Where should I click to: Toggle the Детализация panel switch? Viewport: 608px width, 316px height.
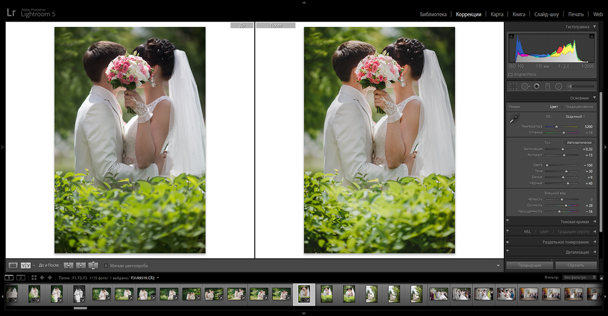pyautogui.click(x=507, y=252)
